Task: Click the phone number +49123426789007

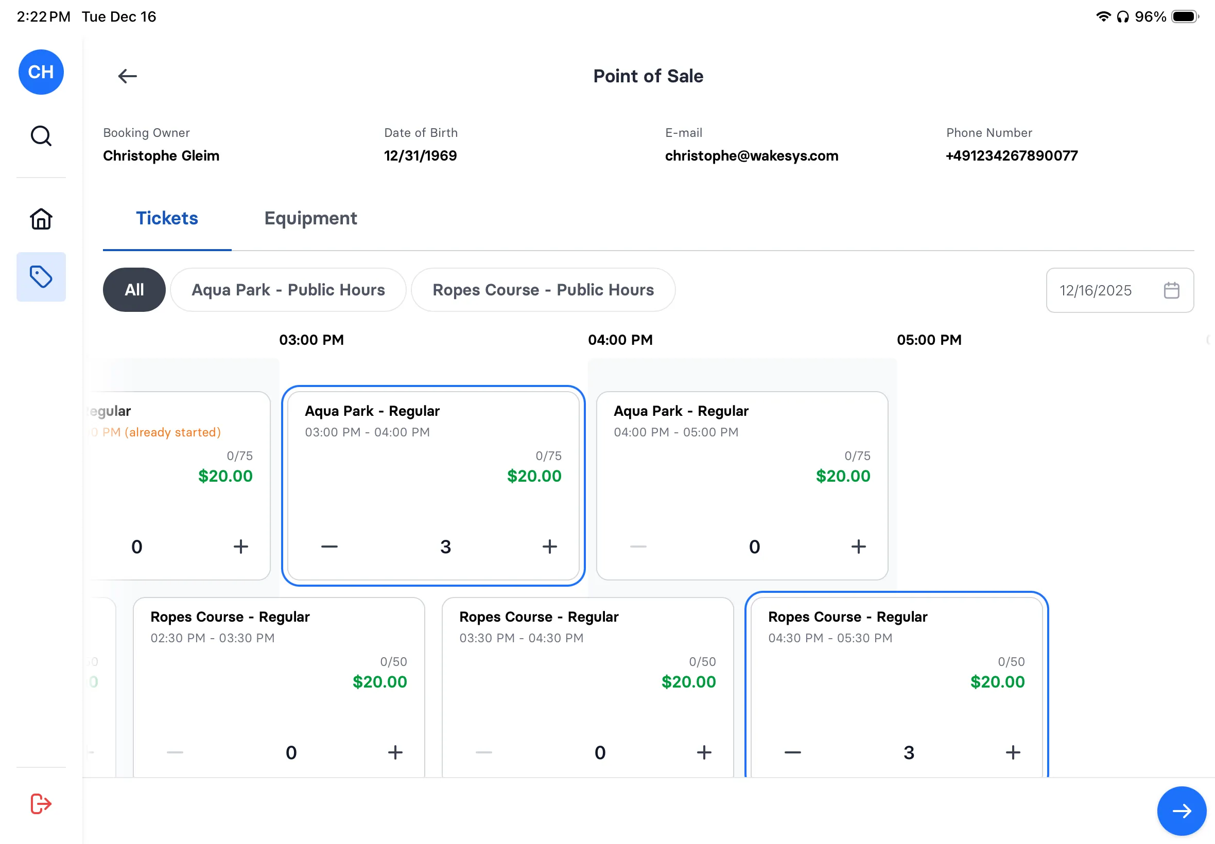Action: click(x=1011, y=155)
